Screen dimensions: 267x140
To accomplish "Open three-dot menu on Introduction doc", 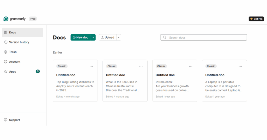I will pyautogui.click(x=191, y=66).
